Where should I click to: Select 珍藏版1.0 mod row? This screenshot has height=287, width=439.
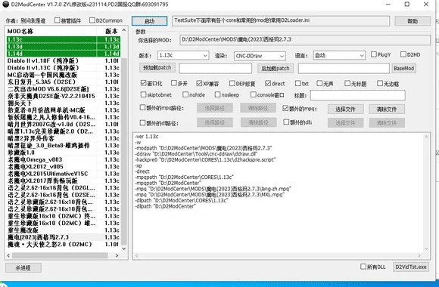click(x=64, y=153)
